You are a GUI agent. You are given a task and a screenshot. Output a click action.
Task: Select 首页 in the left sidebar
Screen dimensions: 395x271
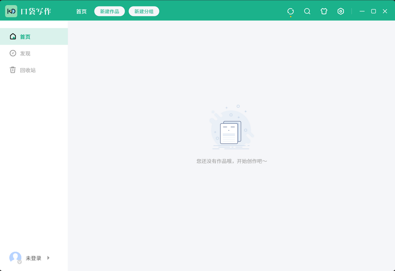pyautogui.click(x=25, y=37)
